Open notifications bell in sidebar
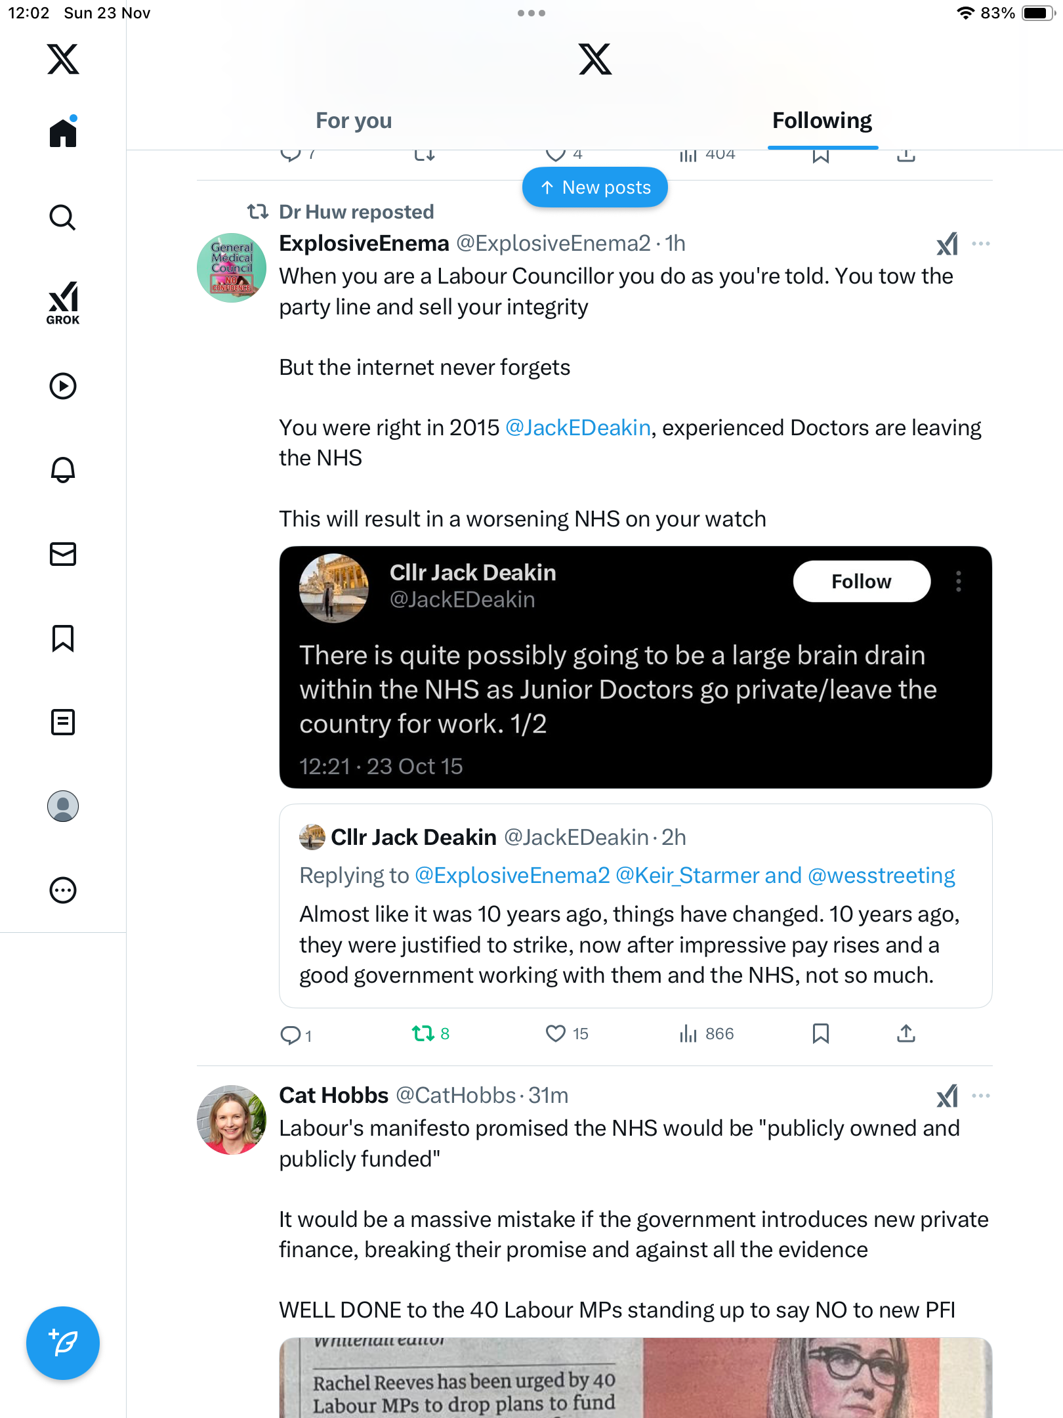1063x1418 pixels. pos(63,470)
